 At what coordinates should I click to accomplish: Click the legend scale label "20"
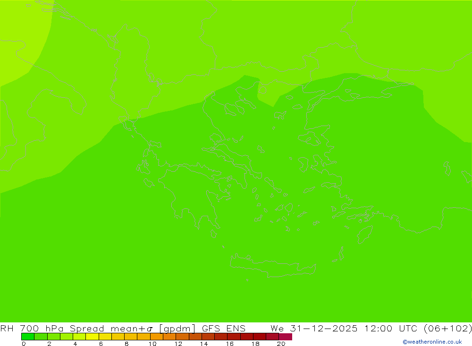[281, 344]
